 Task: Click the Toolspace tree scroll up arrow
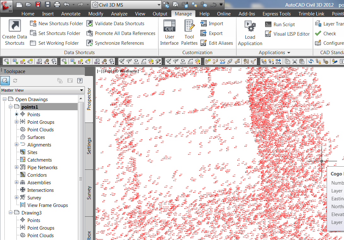coord(81,99)
